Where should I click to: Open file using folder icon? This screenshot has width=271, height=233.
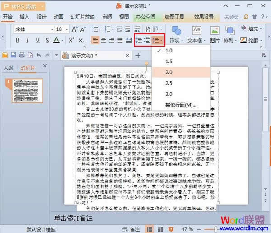point(5,55)
